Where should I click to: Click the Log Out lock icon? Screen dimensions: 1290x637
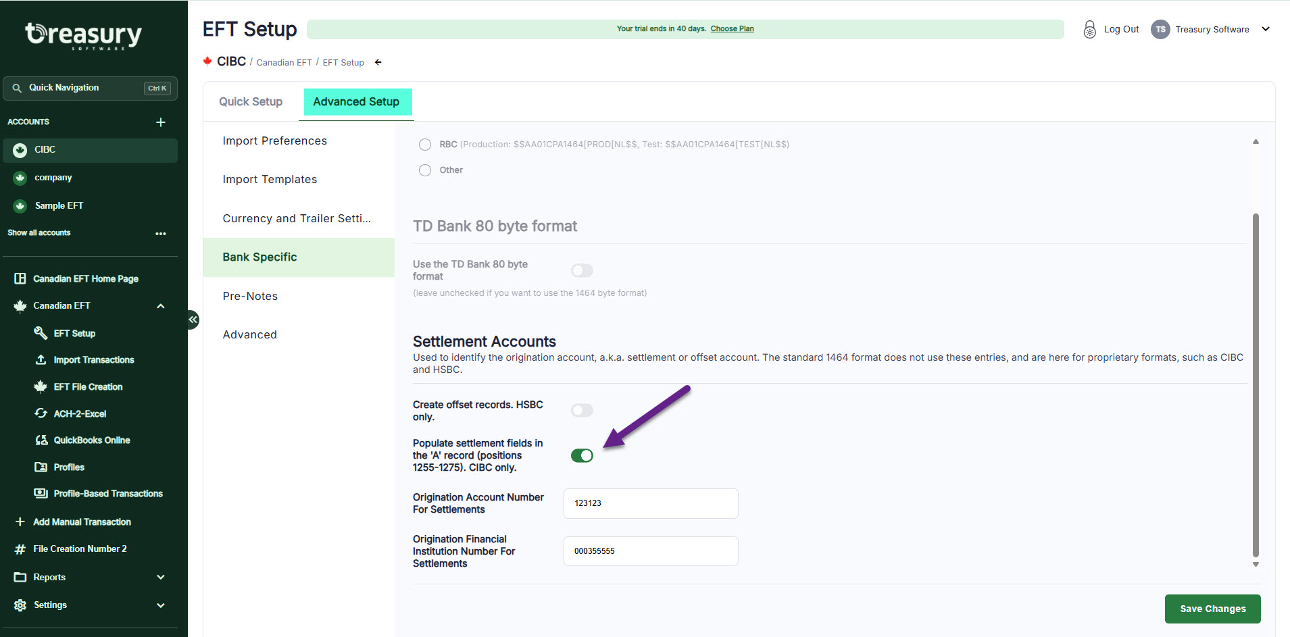coord(1089,29)
